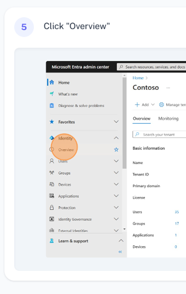The image size is (186, 294).
Task: Select Groups in the sidebar
Action: 64,173
